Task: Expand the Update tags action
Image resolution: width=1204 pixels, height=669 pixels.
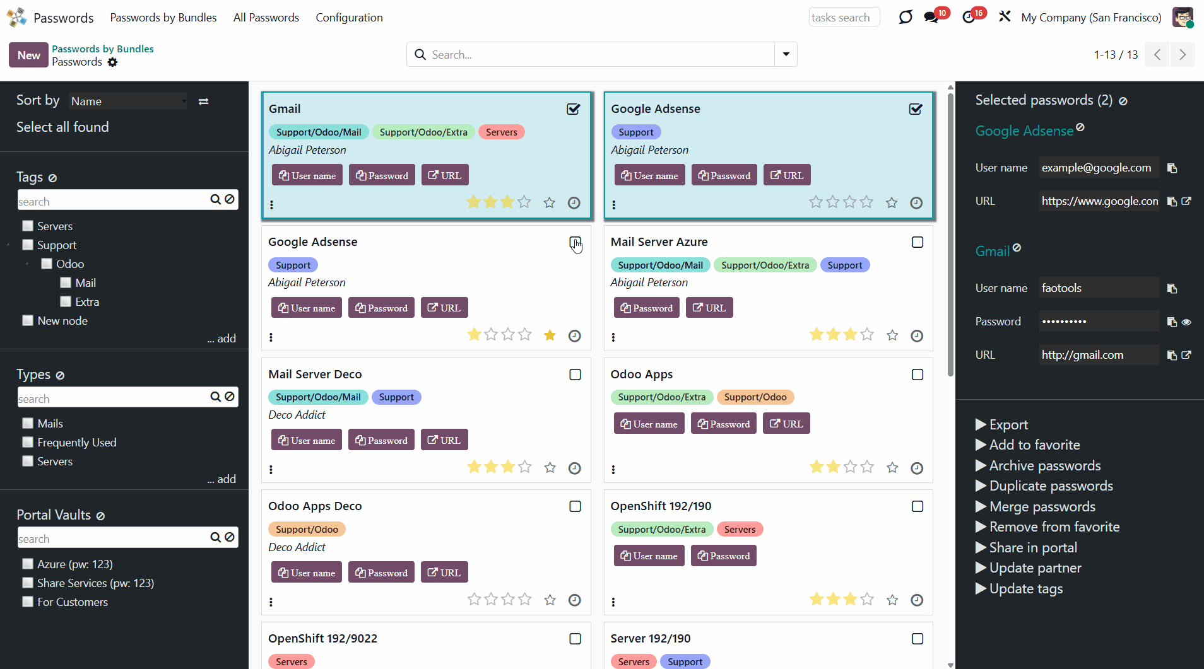Action: pos(1019,588)
